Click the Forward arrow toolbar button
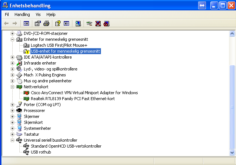Viewport: 236px width, 165px height. pos(15,23)
